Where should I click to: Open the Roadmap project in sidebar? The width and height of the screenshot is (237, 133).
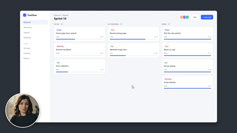pyautogui.click(x=27, y=38)
